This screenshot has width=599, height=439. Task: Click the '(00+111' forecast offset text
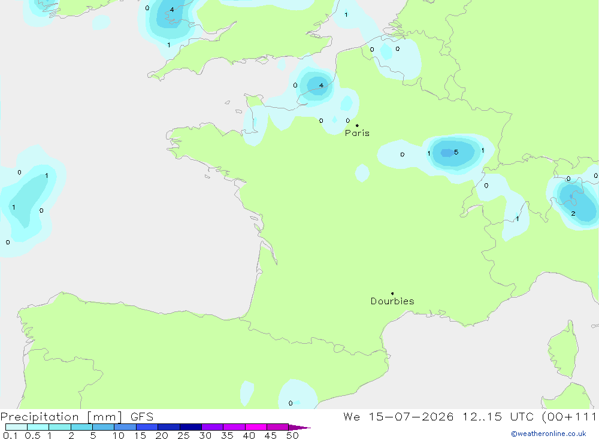[x=569, y=417]
